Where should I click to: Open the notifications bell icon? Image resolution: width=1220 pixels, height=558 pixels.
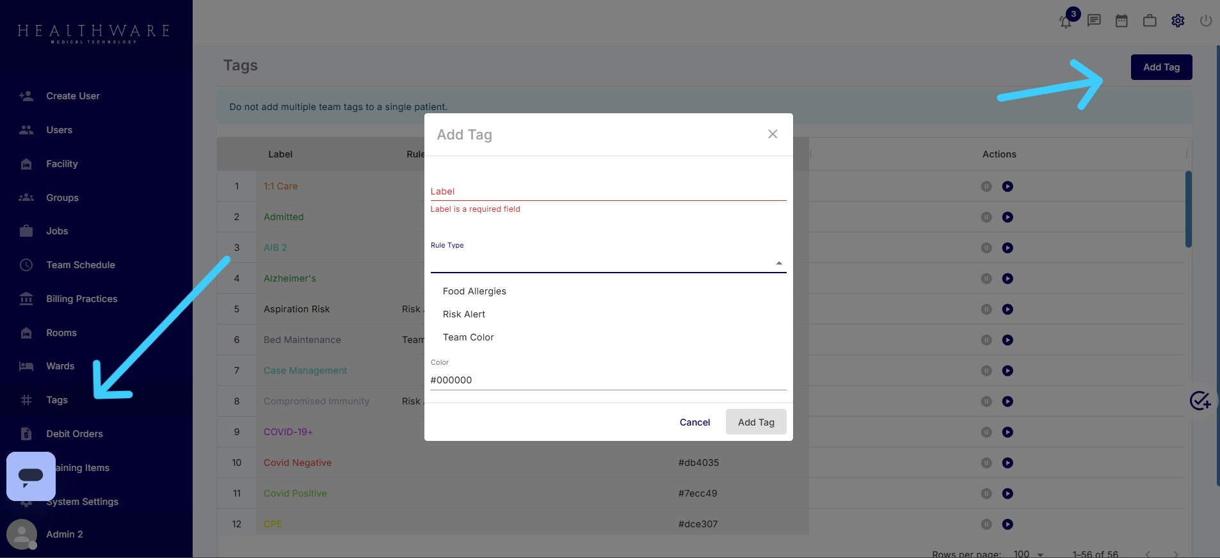pyautogui.click(x=1066, y=21)
